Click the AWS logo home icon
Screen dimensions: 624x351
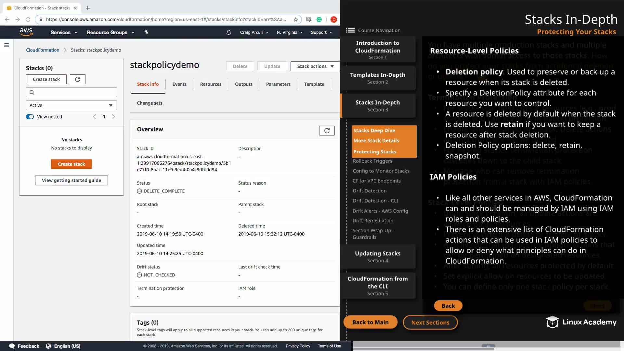coord(26,32)
